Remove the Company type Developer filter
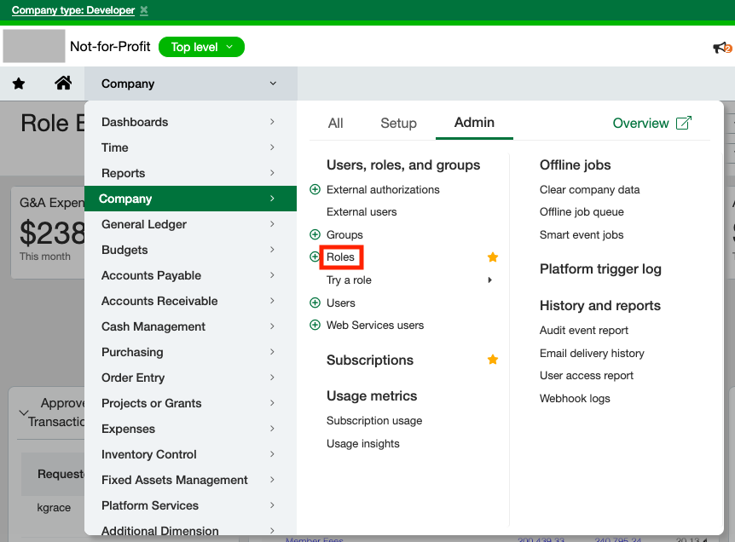 coord(144,10)
